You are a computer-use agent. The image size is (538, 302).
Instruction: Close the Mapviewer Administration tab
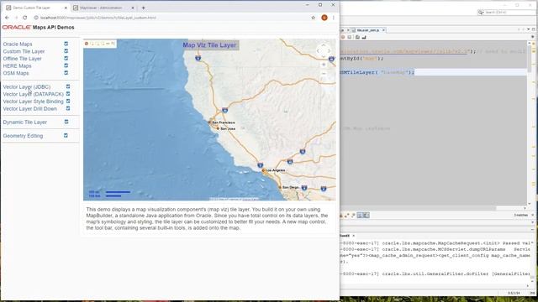(133, 8)
